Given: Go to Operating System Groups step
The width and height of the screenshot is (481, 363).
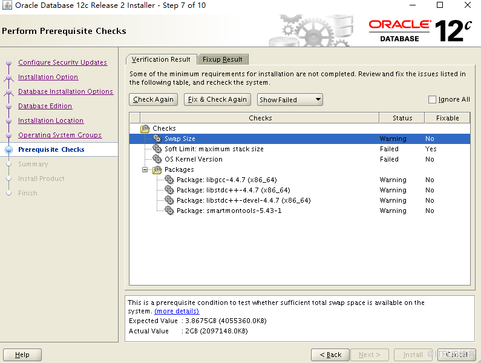Looking at the screenshot, I should click(60, 135).
